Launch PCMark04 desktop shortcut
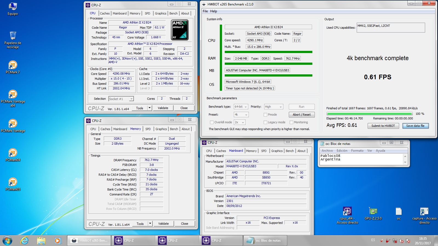The height and width of the screenshot is (246, 438). pyautogui.click(x=13, y=155)
